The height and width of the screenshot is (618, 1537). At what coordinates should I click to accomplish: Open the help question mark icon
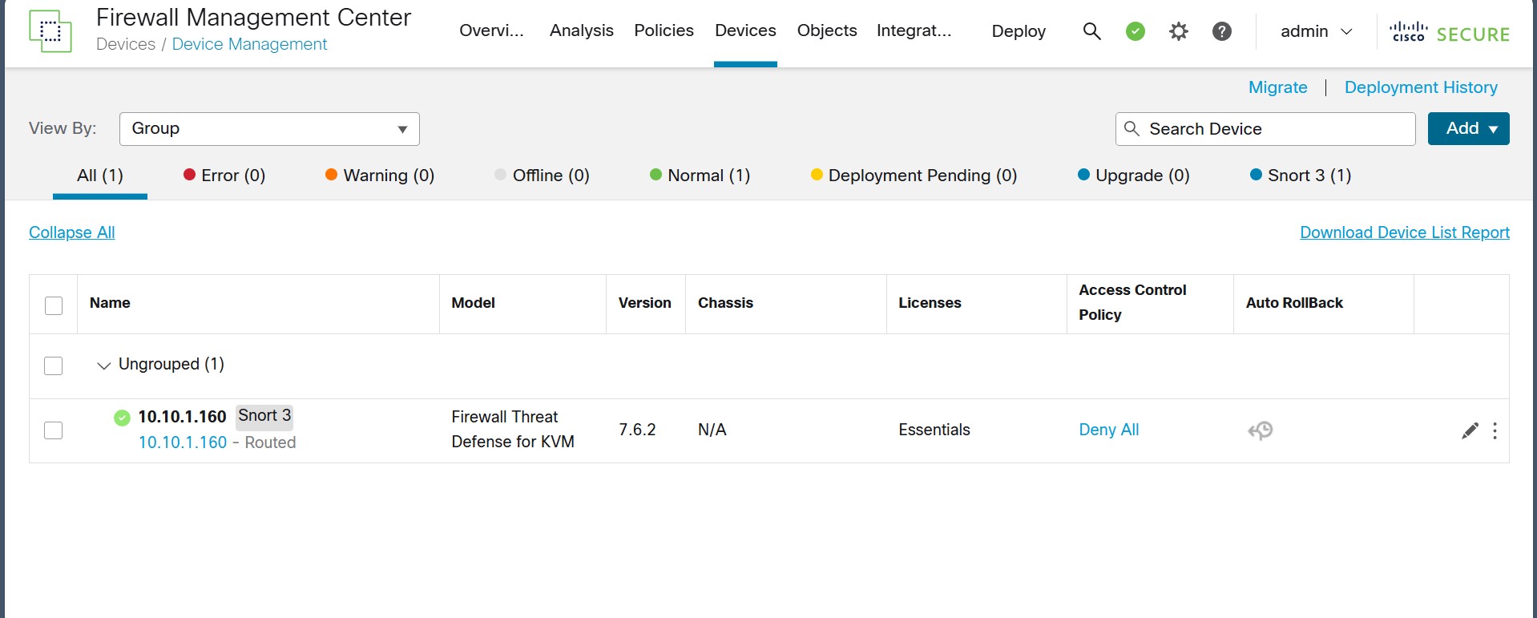[x=1221, y=31]
